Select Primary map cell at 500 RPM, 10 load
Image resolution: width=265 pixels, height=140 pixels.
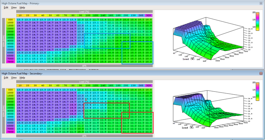point(20,20)
